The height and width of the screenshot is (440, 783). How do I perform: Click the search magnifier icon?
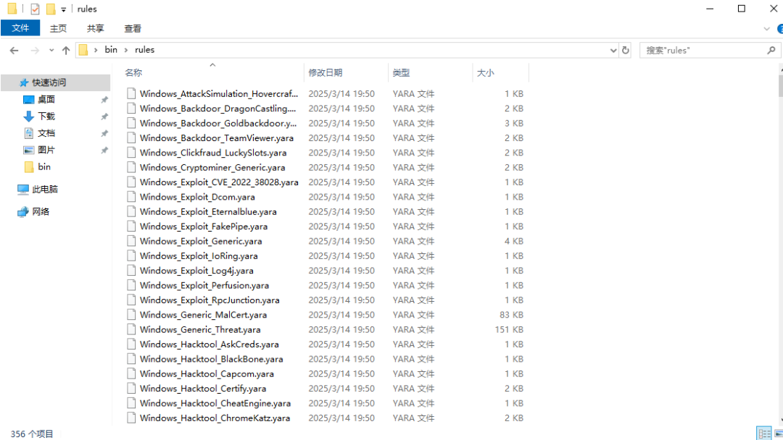pos(771,50)
